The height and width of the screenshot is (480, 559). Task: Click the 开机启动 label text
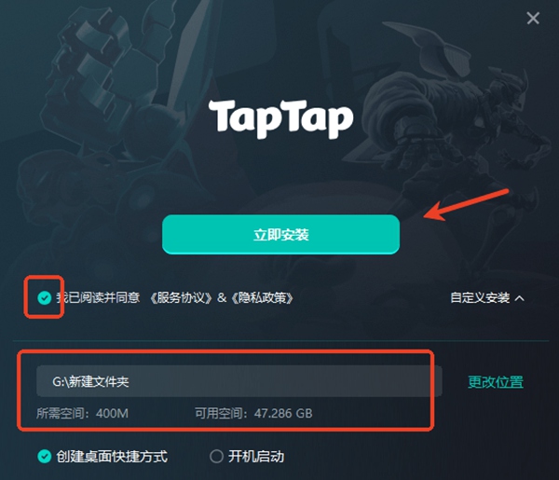click(256, 457)
